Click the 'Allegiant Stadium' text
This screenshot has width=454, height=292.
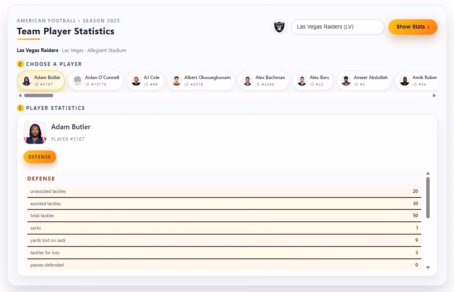(x=106, y=51)
